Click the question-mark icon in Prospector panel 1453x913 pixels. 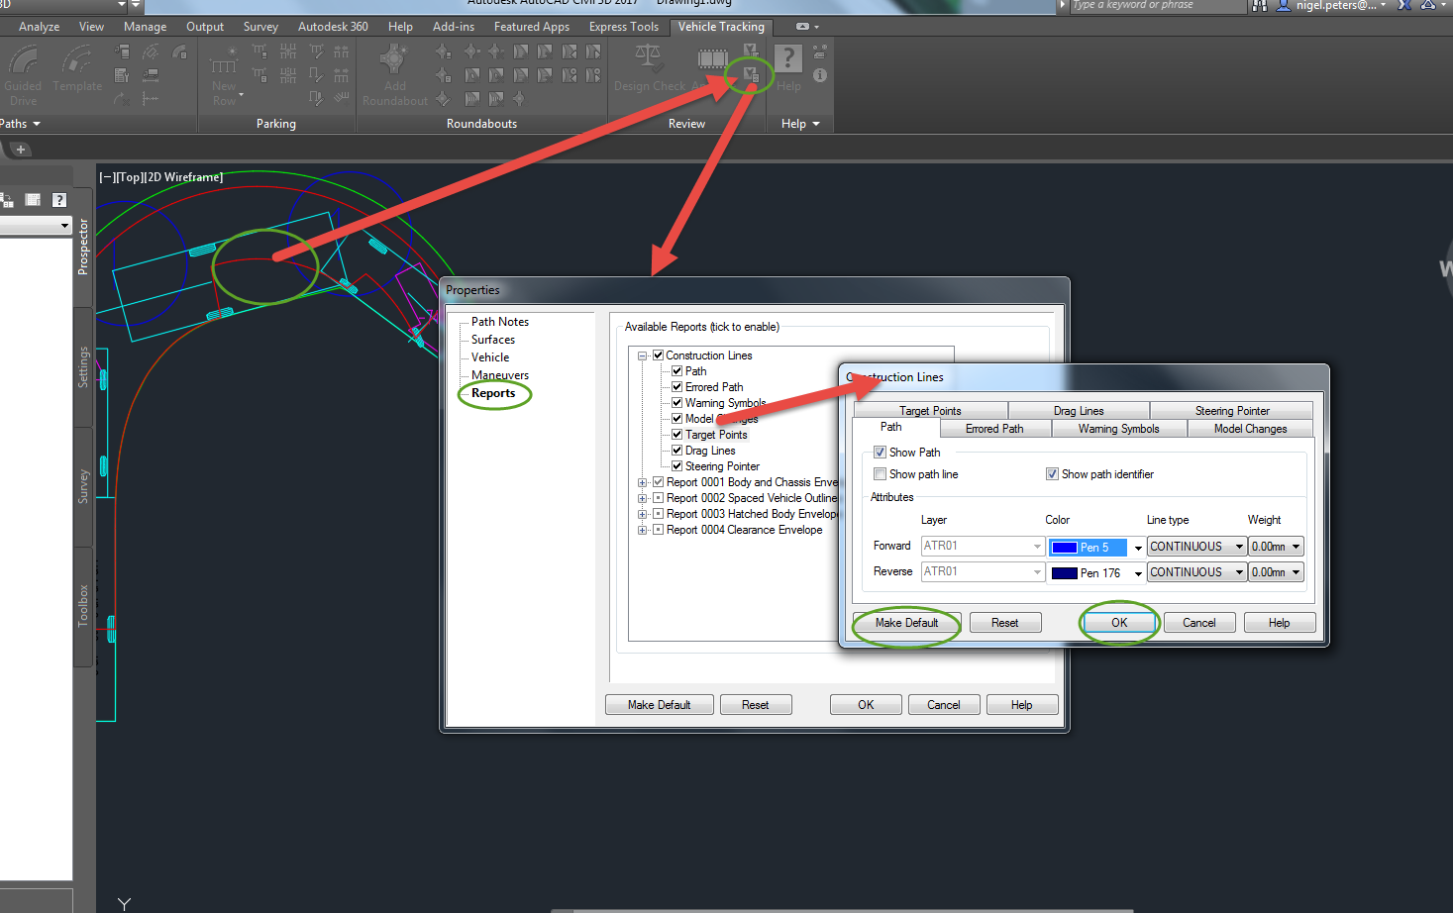coord(59,200)
